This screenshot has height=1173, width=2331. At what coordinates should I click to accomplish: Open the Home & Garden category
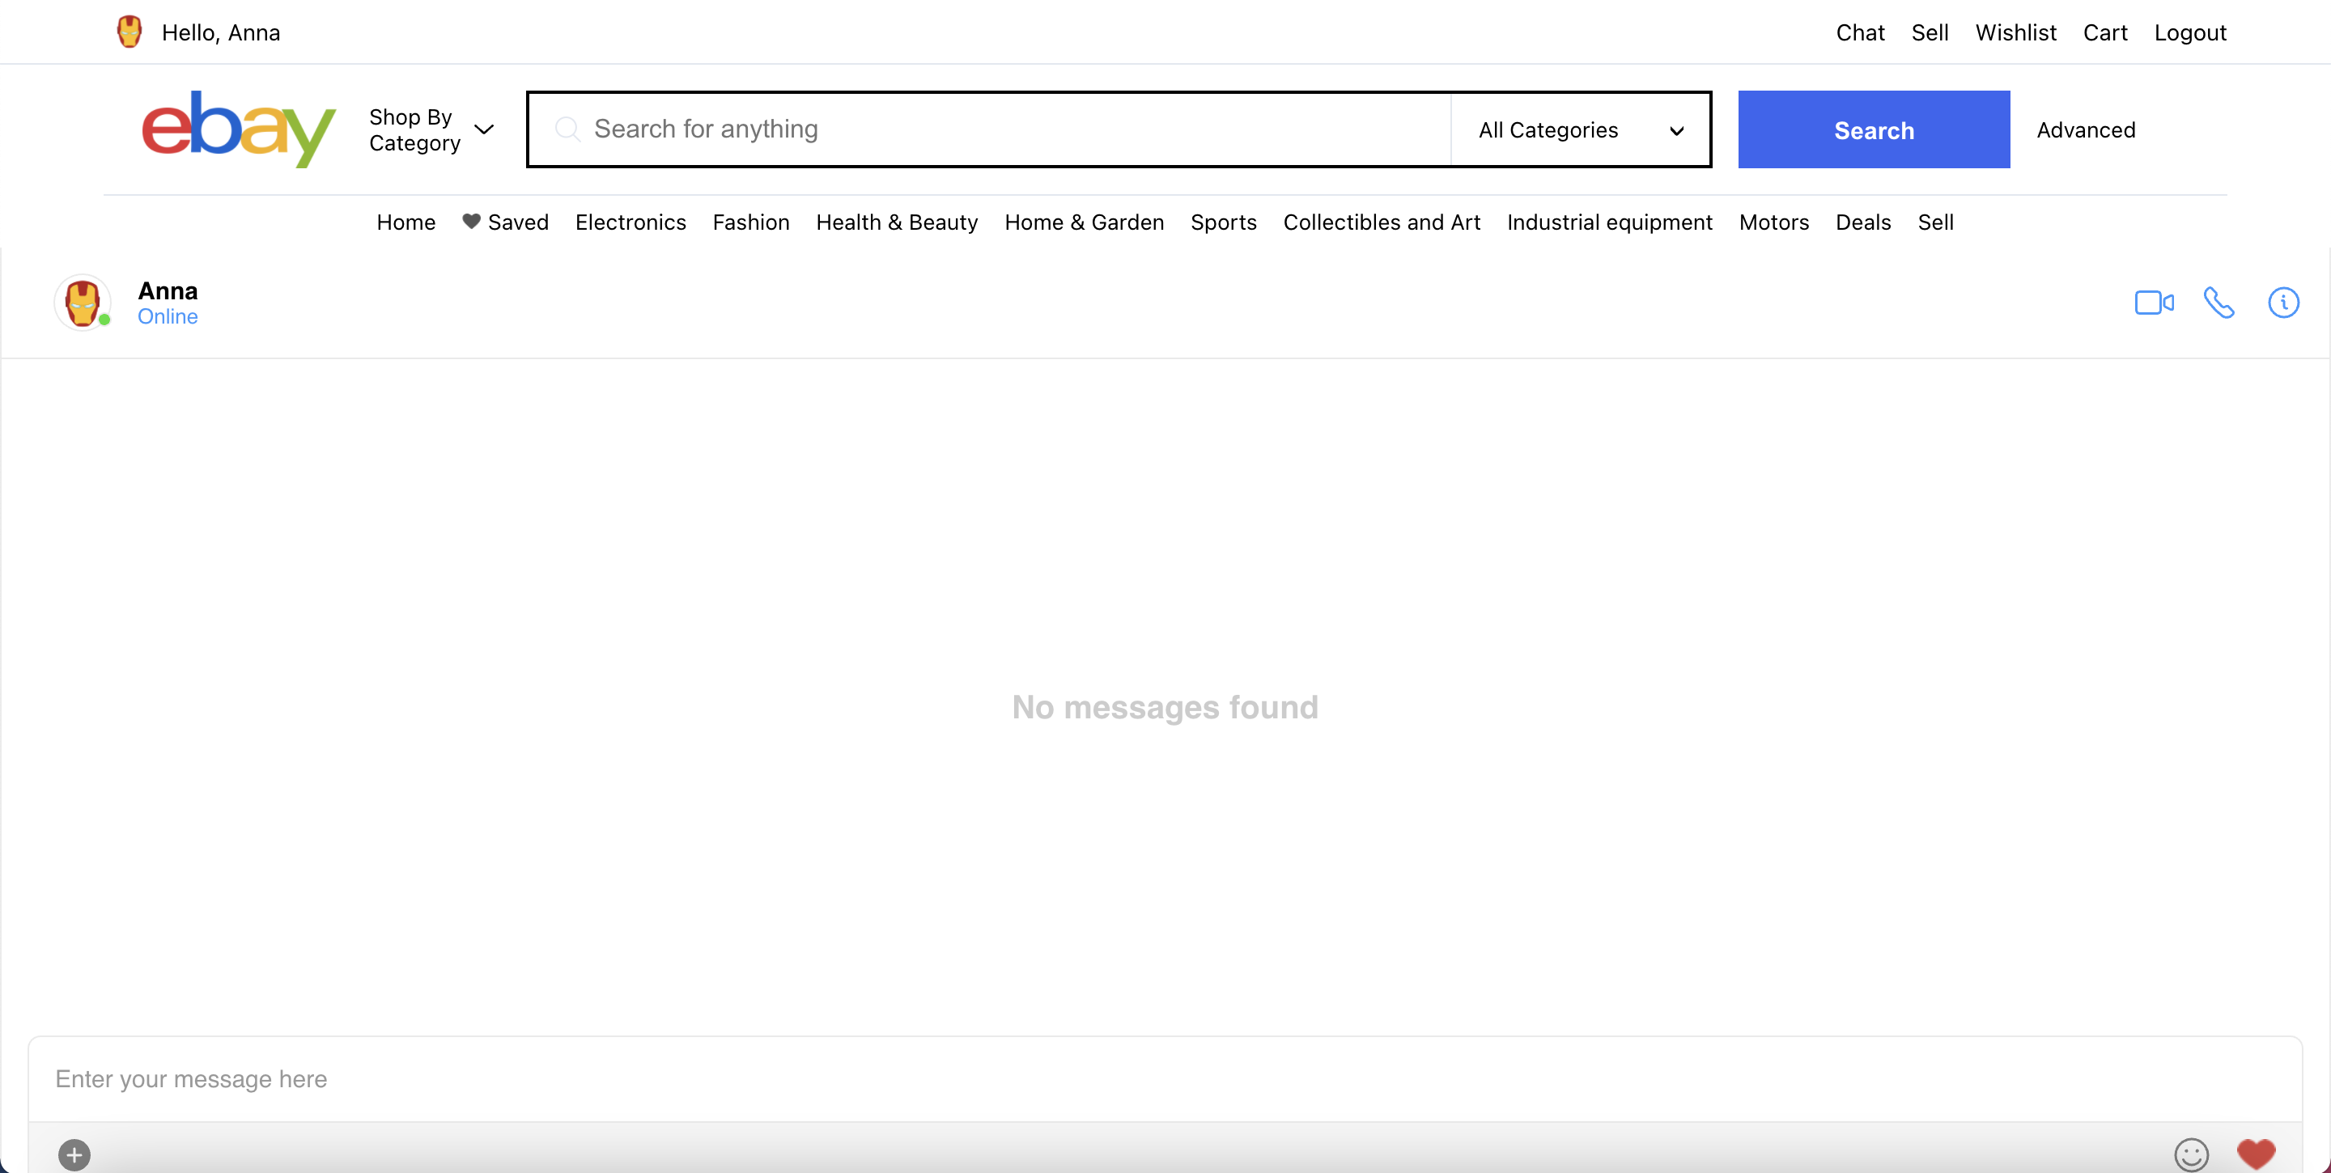coord(1083,222)
